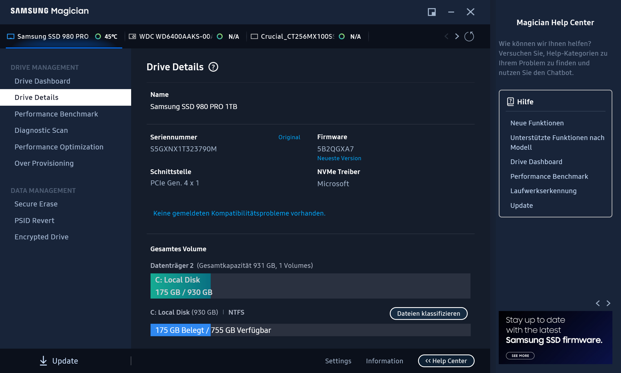Click the Hilfe document icon
621x373 pixels.
coord(510,102)
